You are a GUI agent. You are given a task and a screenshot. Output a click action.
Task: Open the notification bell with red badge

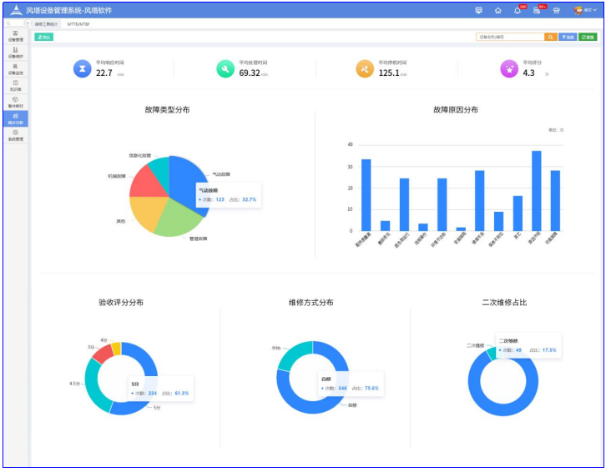(x=518, y=11)
